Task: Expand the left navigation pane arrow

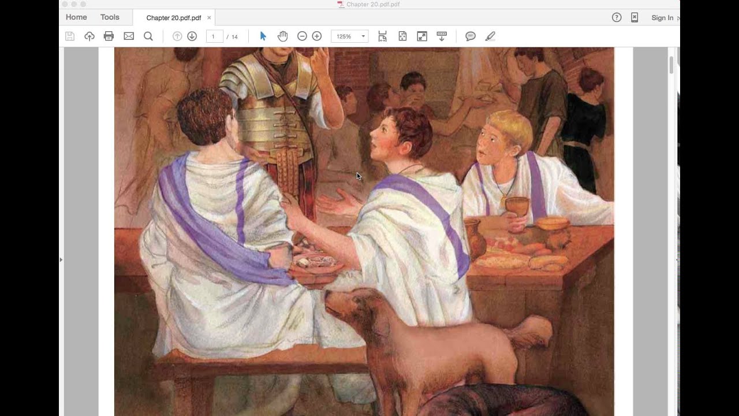Action: coord(61,260)
